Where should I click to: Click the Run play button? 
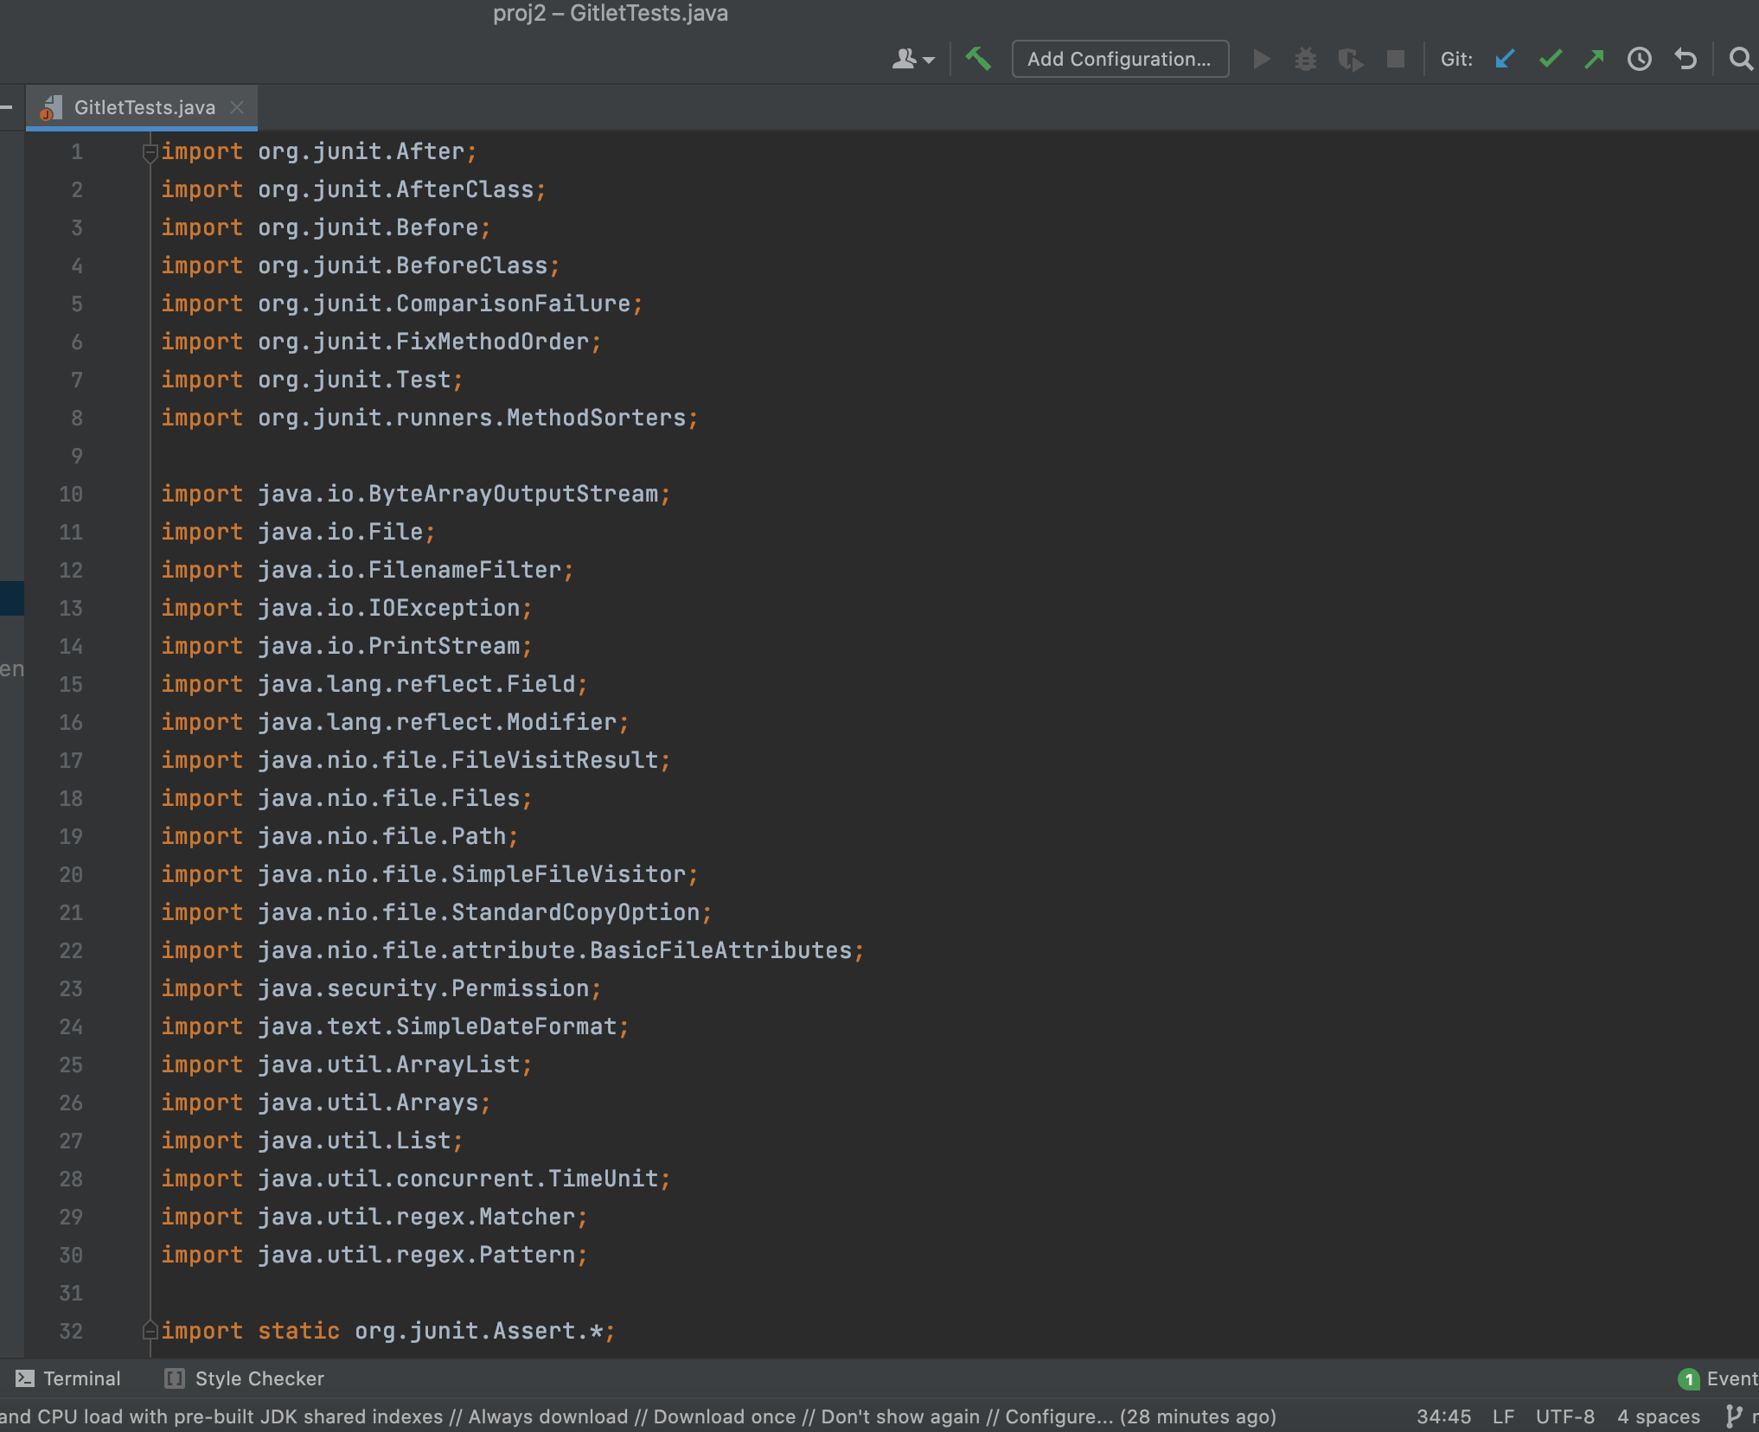click(x=1262, y=59)
